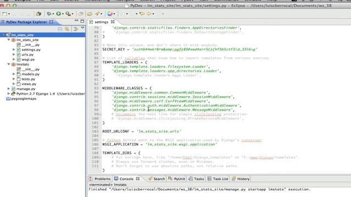351x197 pixels.
Task: Open the color wheel dropdown arrow
Action: pyautogui.click(x=114, y=14)
